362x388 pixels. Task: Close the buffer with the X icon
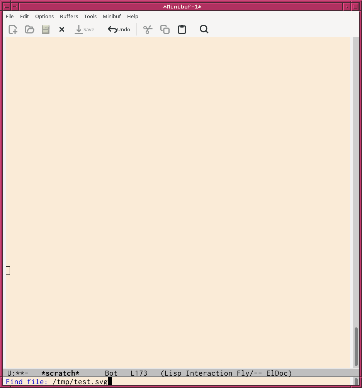[x=62, y=29]
